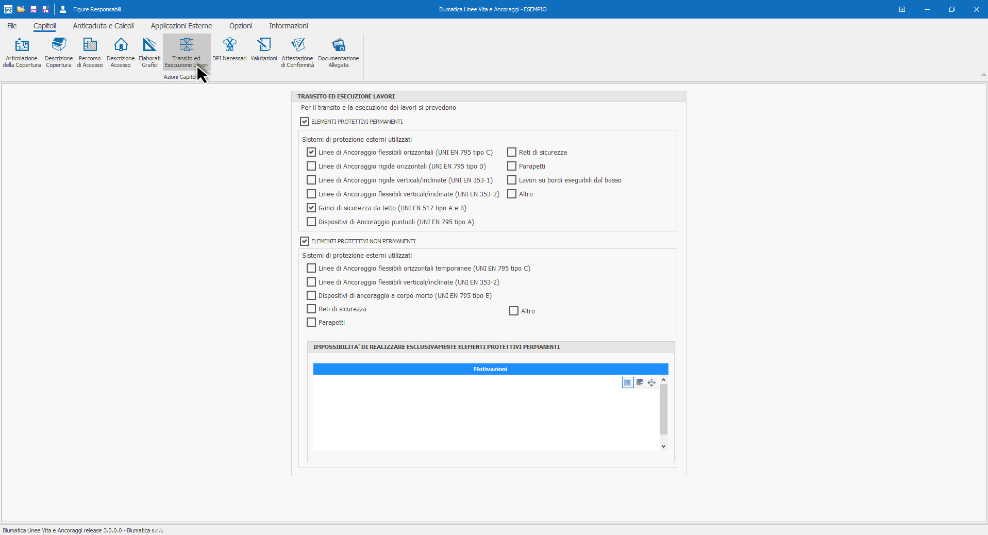Click the open folder icon in title bar
Screen dimensions: 988x535
point(21,9)
